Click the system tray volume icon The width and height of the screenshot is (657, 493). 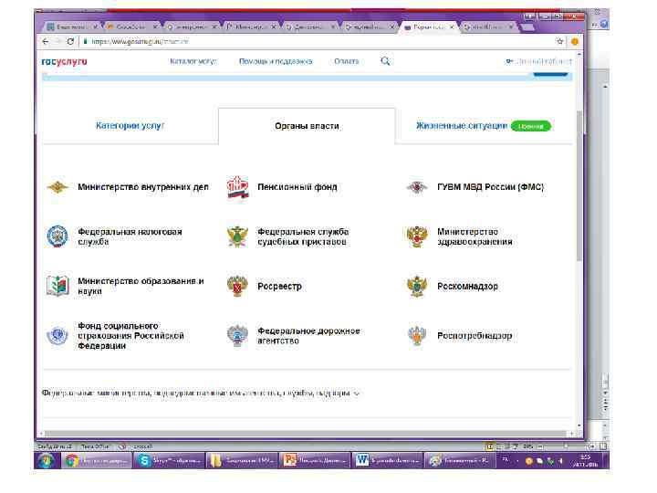pos(560,461)
